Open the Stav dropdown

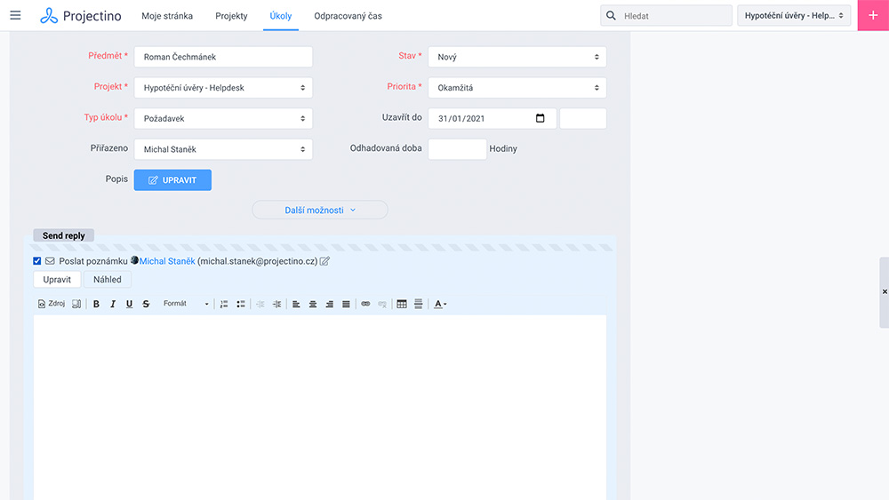tap(517, 57)
